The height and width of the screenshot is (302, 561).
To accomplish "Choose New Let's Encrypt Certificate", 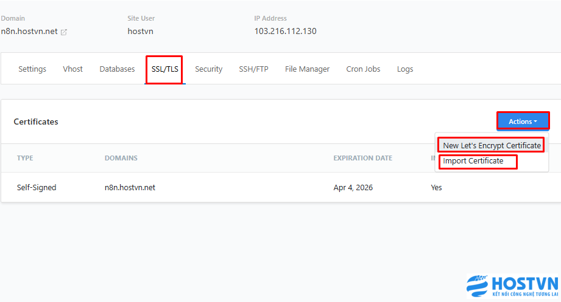I will [492, 145].
